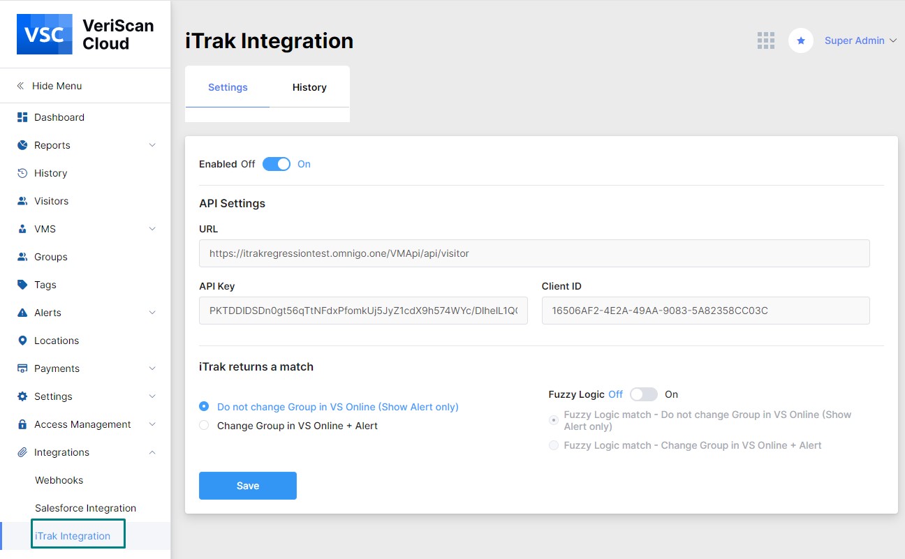Viewport: 905px width, 559px height.
Task: Click the Visitors people icon
Action: coord(22,201)
